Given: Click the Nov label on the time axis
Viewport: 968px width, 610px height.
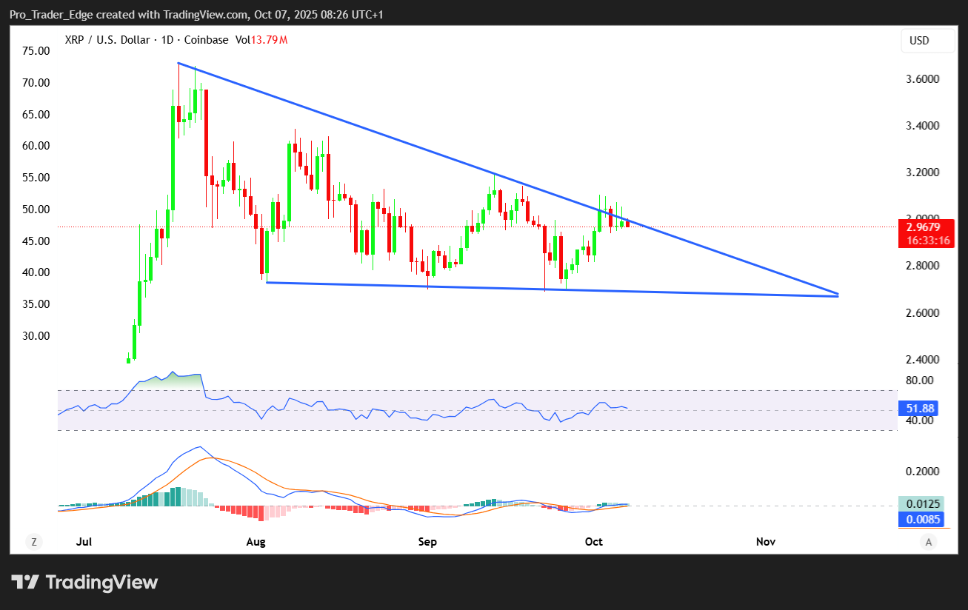Looking at the screenshot, I should (x=766, y=542).
